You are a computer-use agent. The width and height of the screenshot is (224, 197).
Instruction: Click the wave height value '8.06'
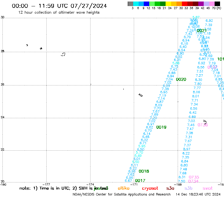196,92
